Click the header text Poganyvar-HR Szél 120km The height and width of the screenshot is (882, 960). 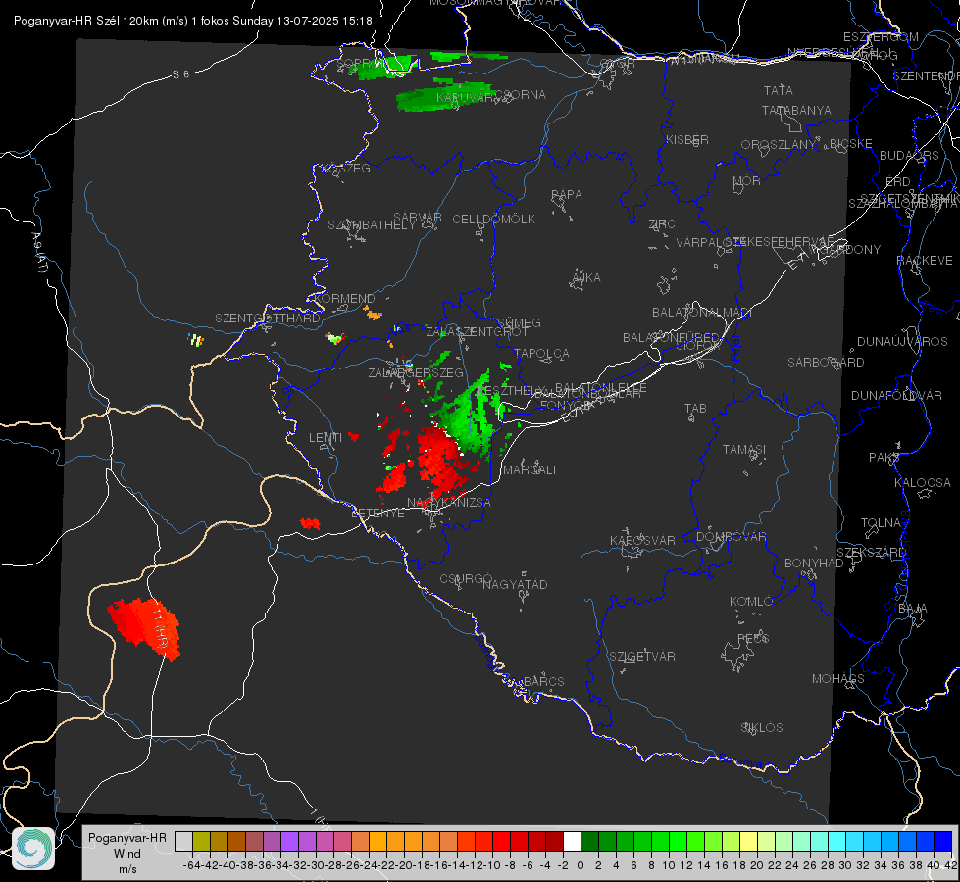click(86, 21)
